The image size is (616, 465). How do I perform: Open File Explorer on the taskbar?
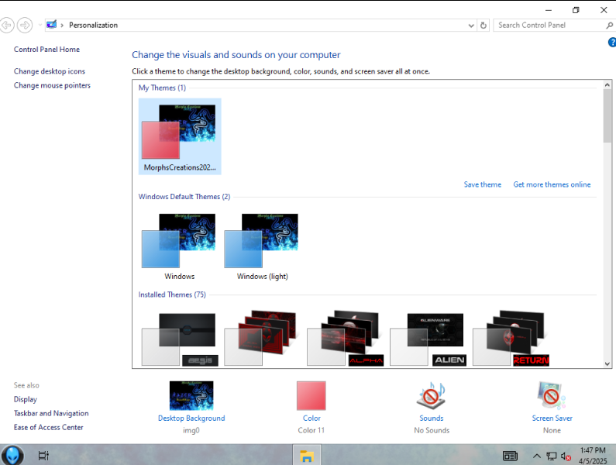pos(306,456)
